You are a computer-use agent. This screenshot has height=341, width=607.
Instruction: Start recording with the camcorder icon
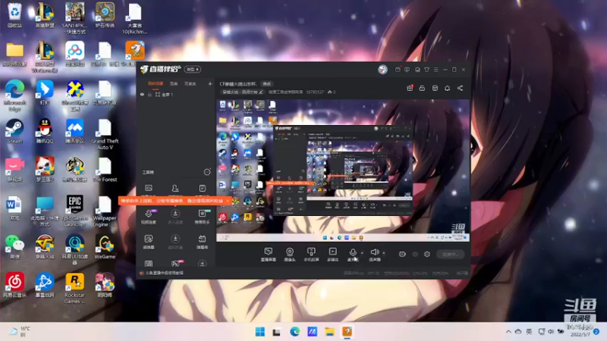(402, 254)
